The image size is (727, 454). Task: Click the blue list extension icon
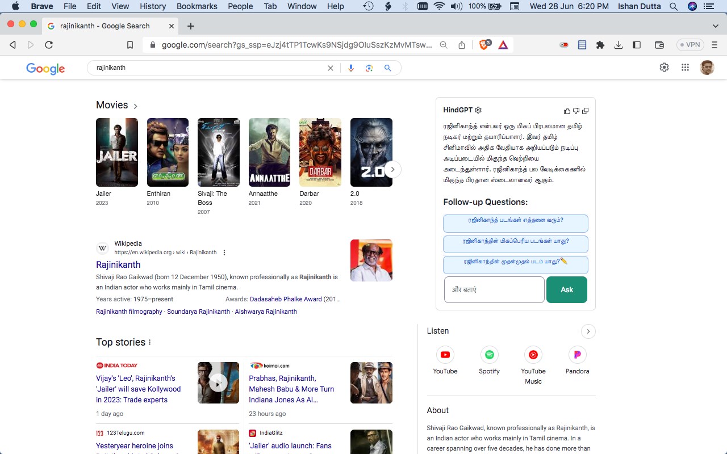coord(582,45)
